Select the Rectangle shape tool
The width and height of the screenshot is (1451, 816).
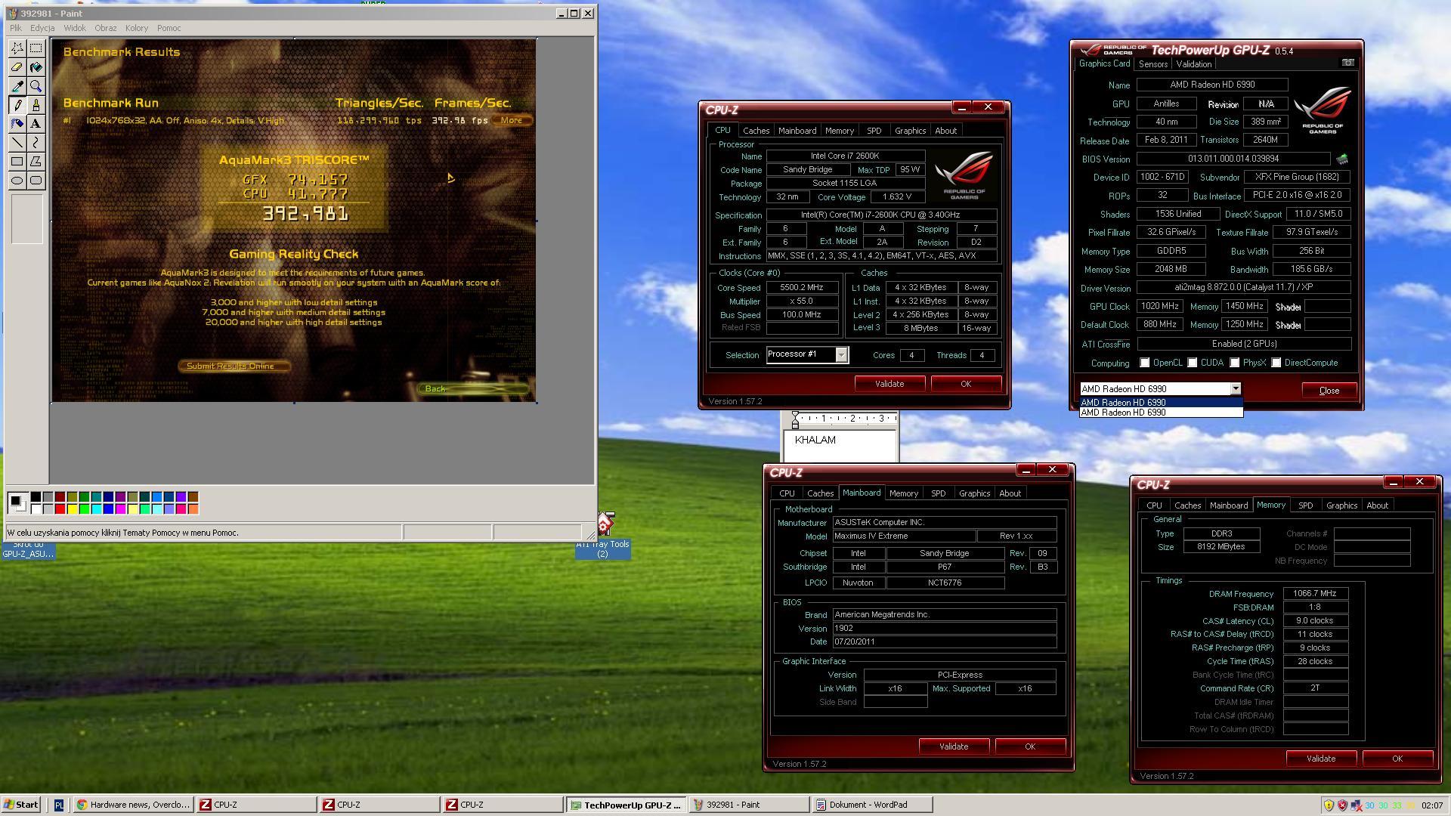(17, 162)
